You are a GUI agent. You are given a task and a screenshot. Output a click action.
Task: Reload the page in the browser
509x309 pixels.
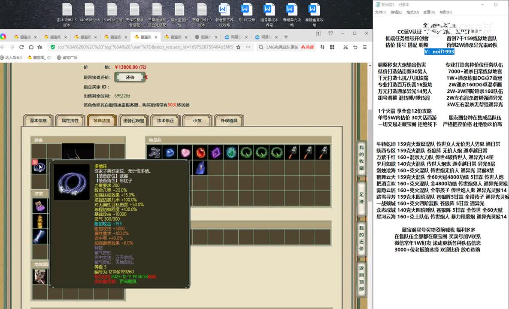click(x=21, y=47)
